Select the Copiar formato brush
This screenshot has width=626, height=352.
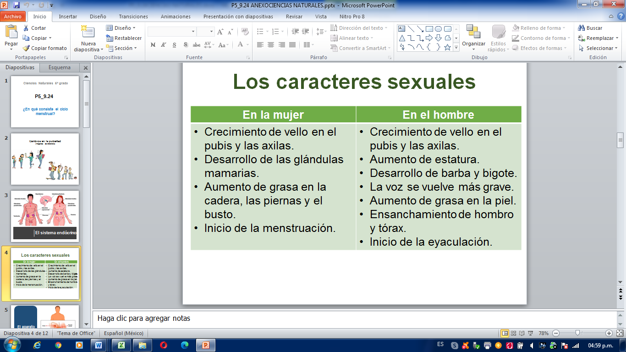26,48
